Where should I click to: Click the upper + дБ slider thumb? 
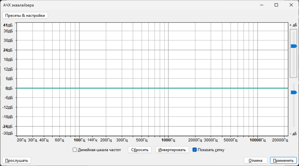tap(294, 46)
